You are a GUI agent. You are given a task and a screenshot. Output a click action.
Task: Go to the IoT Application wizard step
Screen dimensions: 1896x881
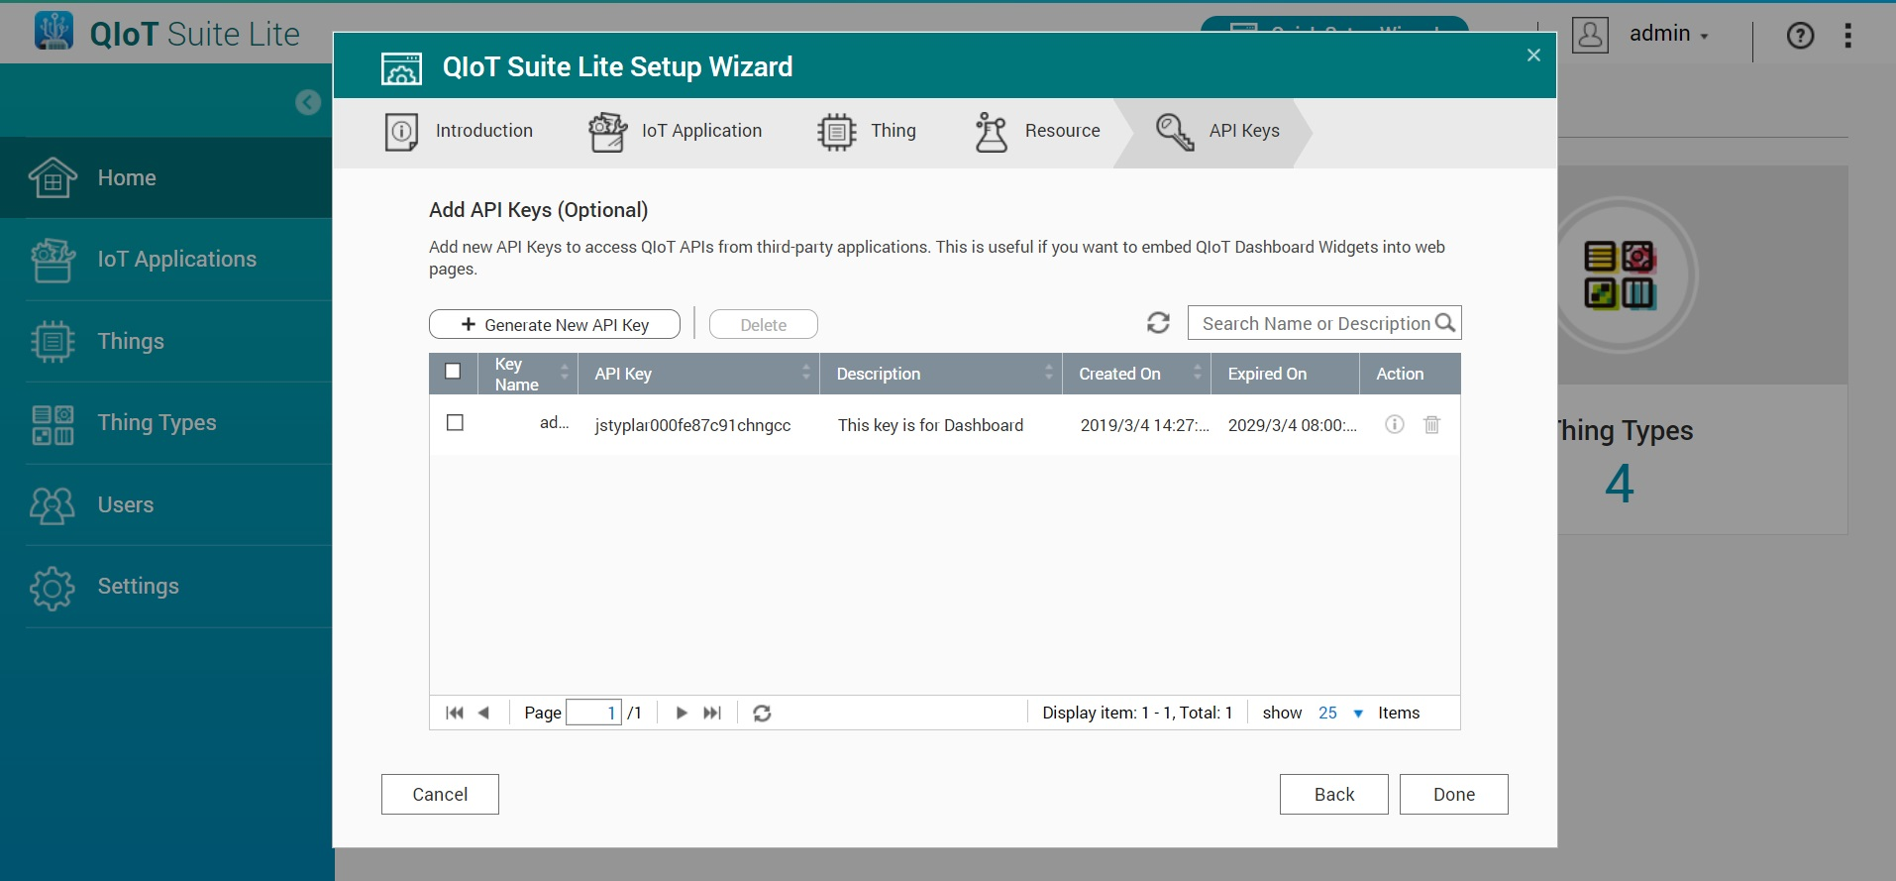pyautogui.click(x=676, y=131)
